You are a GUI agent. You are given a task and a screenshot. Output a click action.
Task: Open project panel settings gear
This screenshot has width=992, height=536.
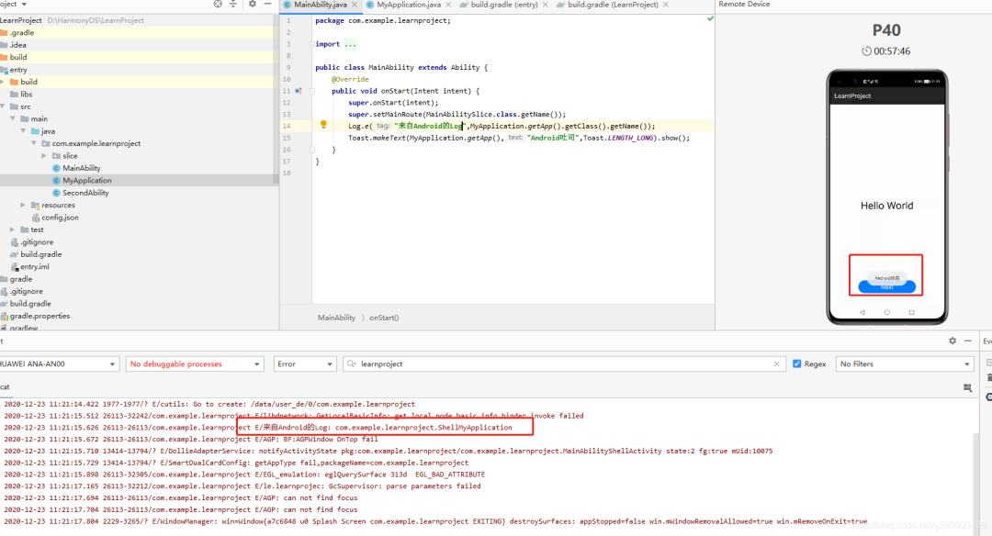[x=253, y=4]
